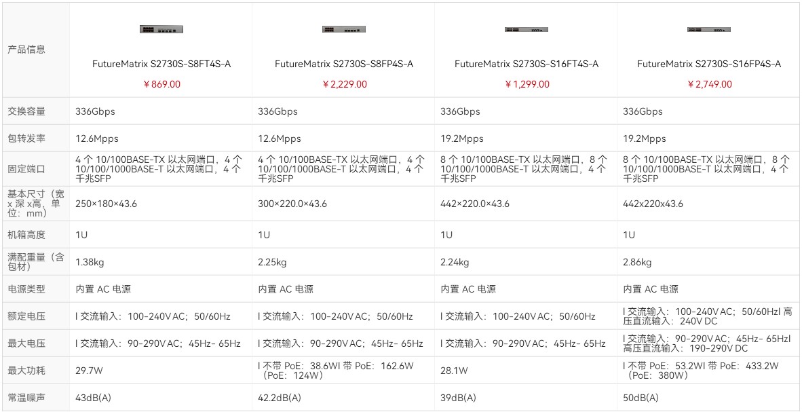Click the 产品信息 row header
This screenshot has width=802, height=412.
26,50
